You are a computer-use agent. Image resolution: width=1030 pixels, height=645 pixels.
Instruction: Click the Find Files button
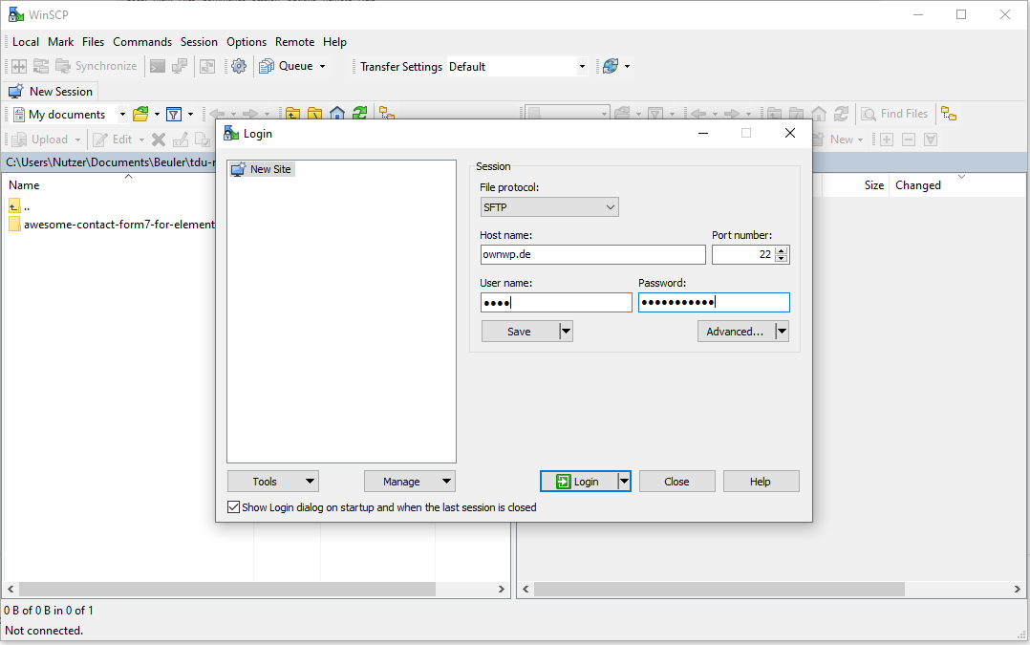[x=894, y=114]
